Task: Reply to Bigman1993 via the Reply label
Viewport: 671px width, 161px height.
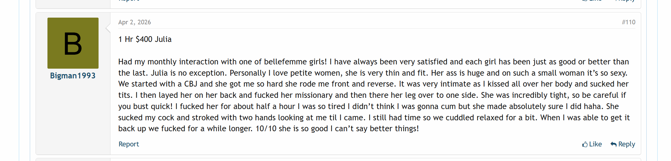Action: click(627, 144)
